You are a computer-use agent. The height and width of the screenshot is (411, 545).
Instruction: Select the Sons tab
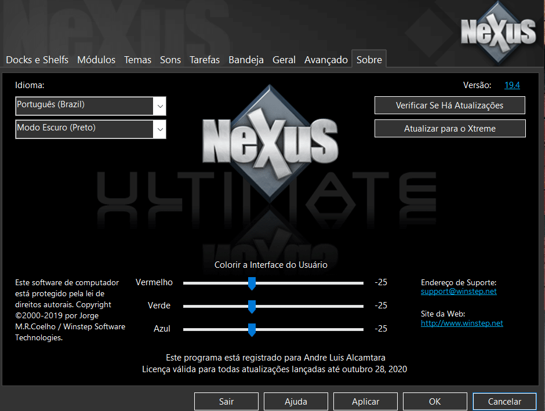pyautogui.click(x=170, y=60)
